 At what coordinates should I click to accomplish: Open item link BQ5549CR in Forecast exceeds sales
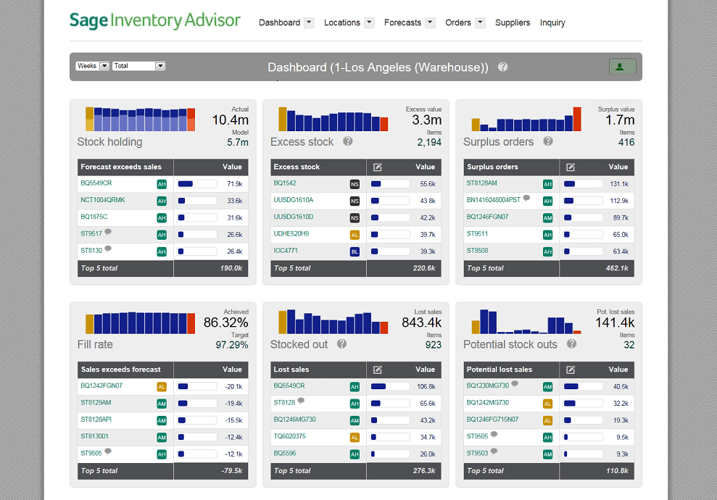pos(96,183)
